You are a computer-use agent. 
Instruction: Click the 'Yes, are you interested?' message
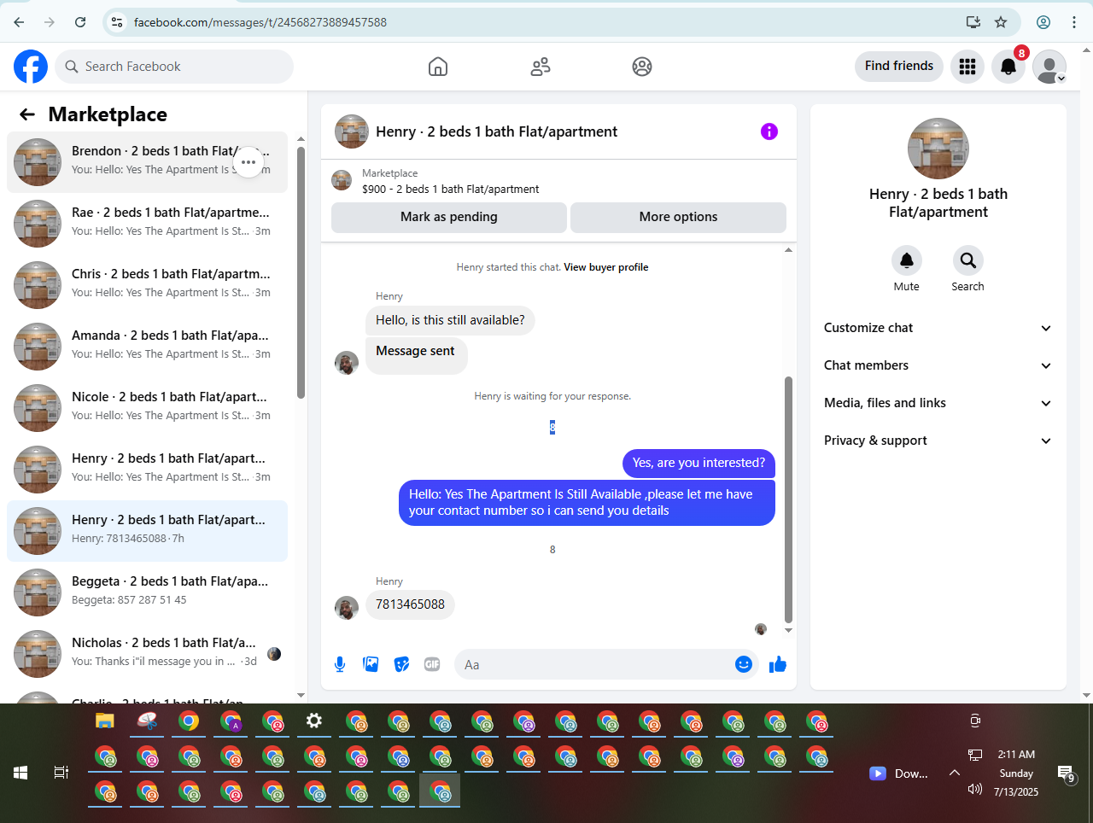click(x=698, y=463)
